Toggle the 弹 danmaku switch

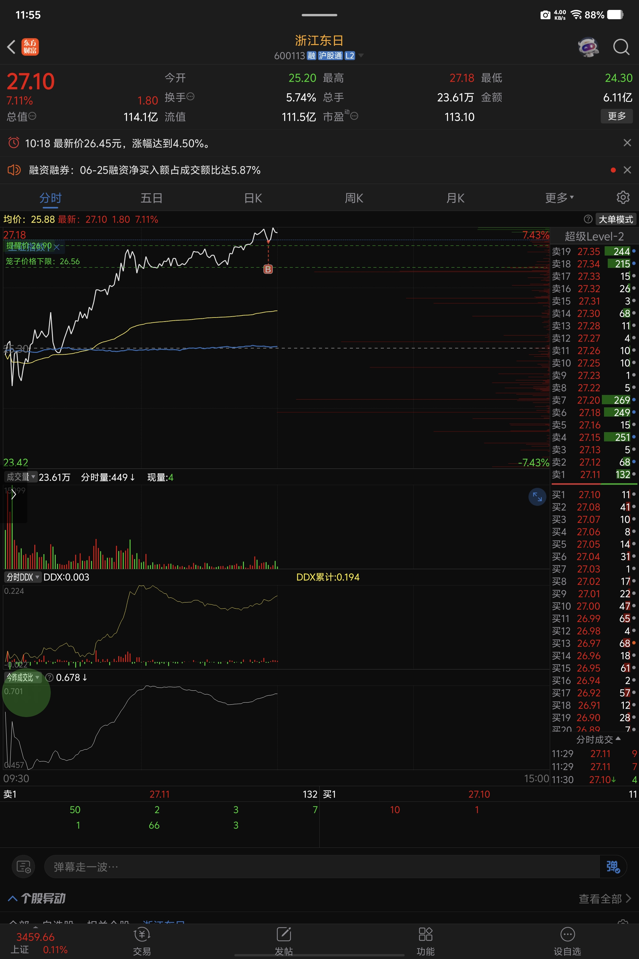pos(613,866)
